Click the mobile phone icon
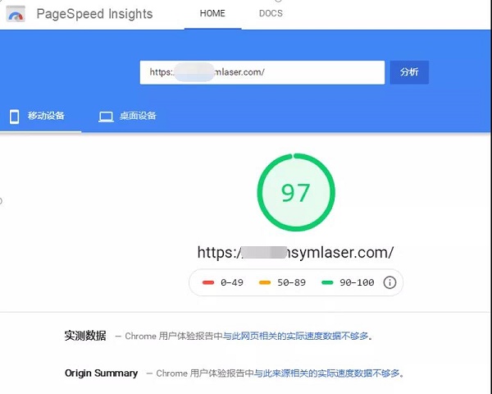 tap(14, 117)
